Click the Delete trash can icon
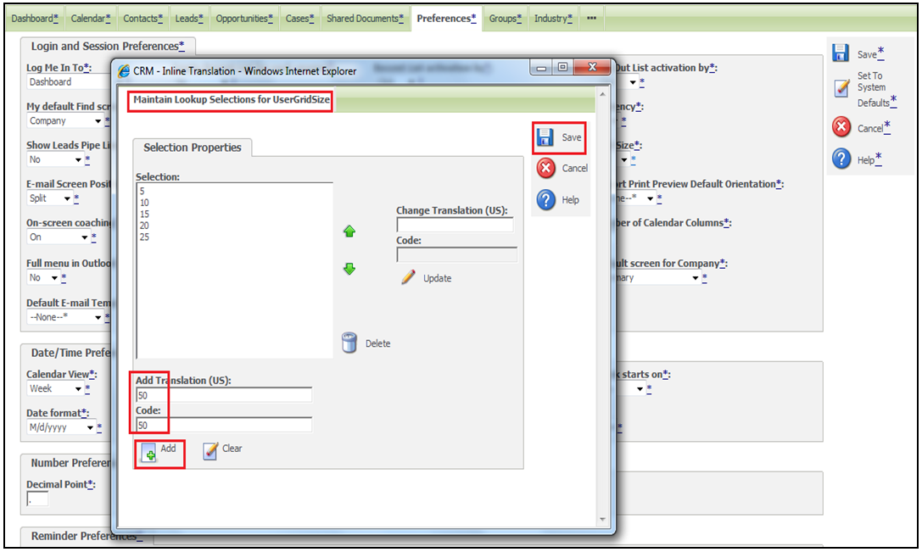 coord(349,343)
